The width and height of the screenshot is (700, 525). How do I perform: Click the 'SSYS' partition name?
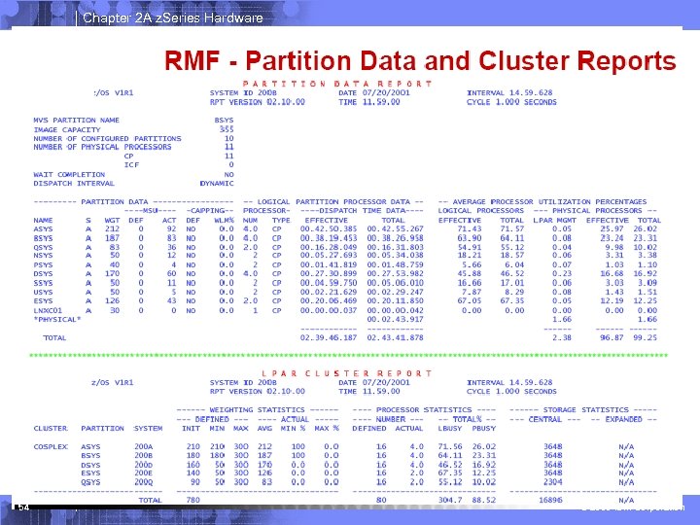(x=43, y=283)
